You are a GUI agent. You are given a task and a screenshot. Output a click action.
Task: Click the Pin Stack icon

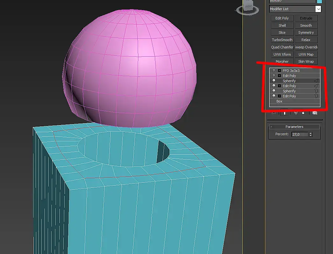pos(274,113)
